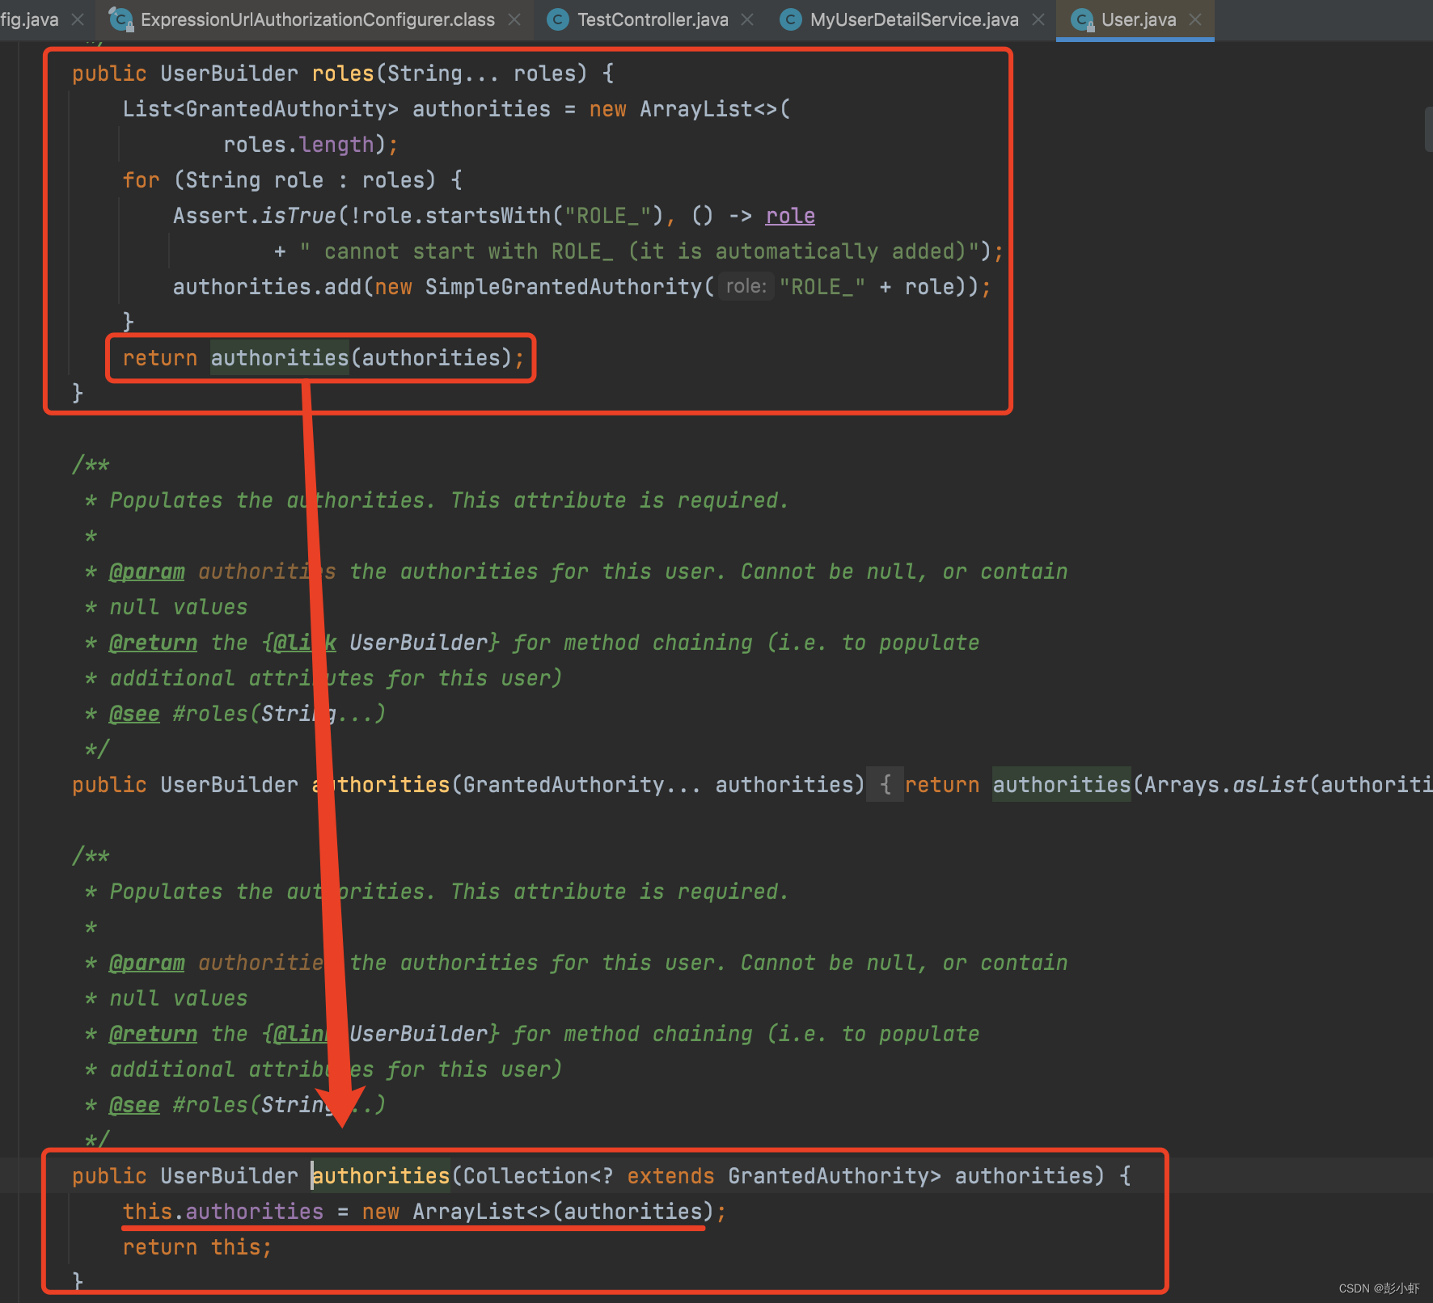Switch to the partially visible fig.java tab
This screenshot has height=1303, width=1433.
[x=29, y=19]
